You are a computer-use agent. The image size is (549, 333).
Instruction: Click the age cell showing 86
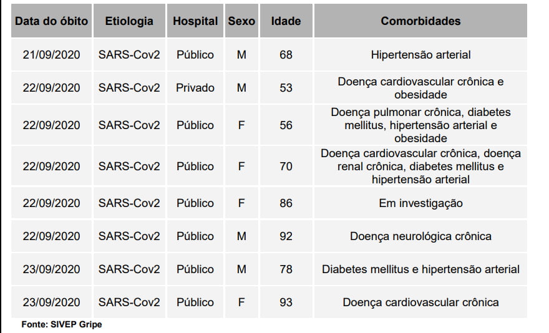click(286, 203)
